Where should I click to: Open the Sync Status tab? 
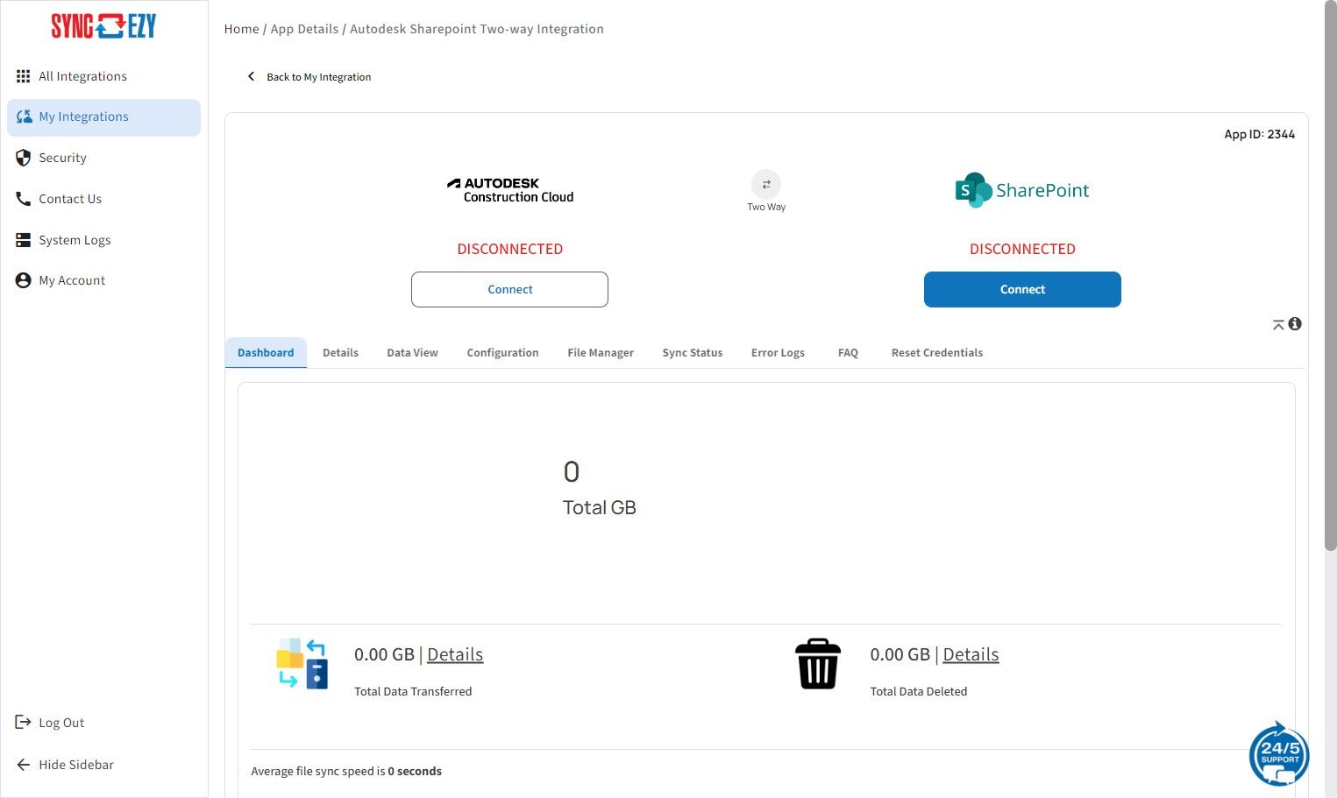point(693,353)
